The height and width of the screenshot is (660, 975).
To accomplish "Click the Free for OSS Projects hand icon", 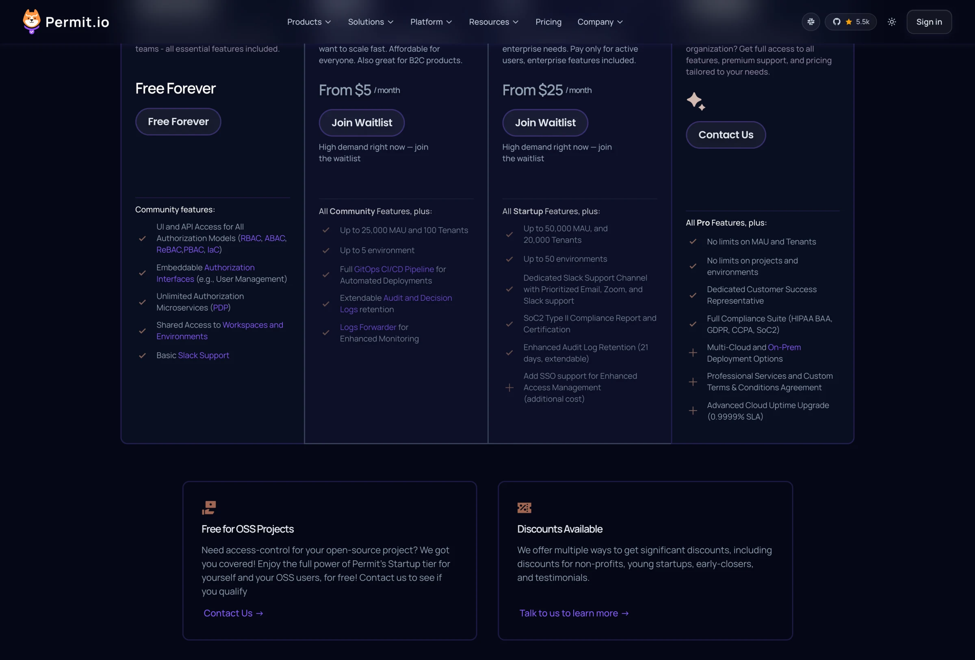I will (x=209, y=508).
